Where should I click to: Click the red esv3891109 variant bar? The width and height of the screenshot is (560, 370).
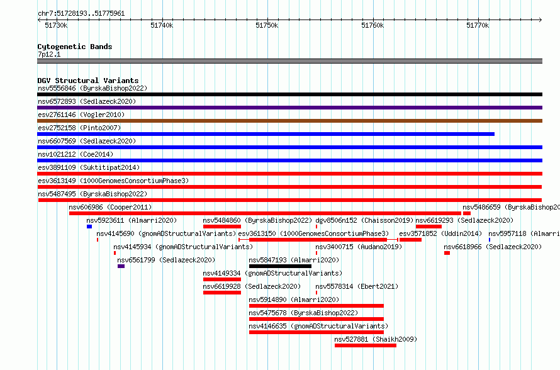pos(289,174)
